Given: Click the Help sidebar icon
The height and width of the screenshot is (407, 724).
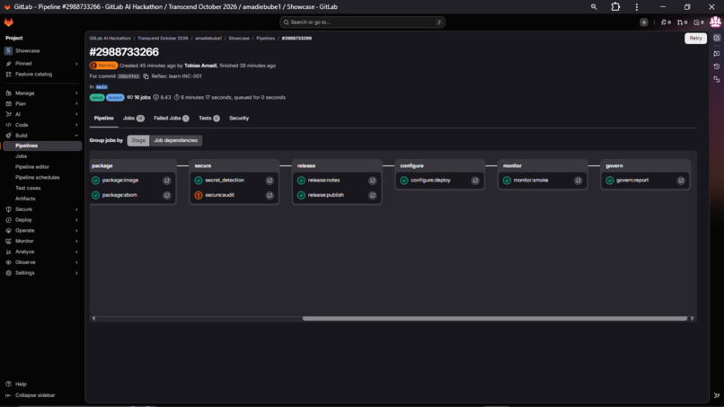Looking at the screenshot, I should pyautogui.click(x=8, y=384).
